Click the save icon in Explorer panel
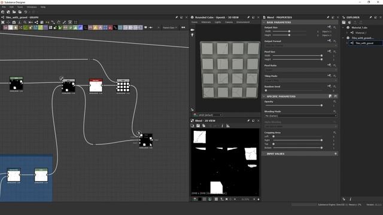This screenshot has height=215, width=383. 344,23
